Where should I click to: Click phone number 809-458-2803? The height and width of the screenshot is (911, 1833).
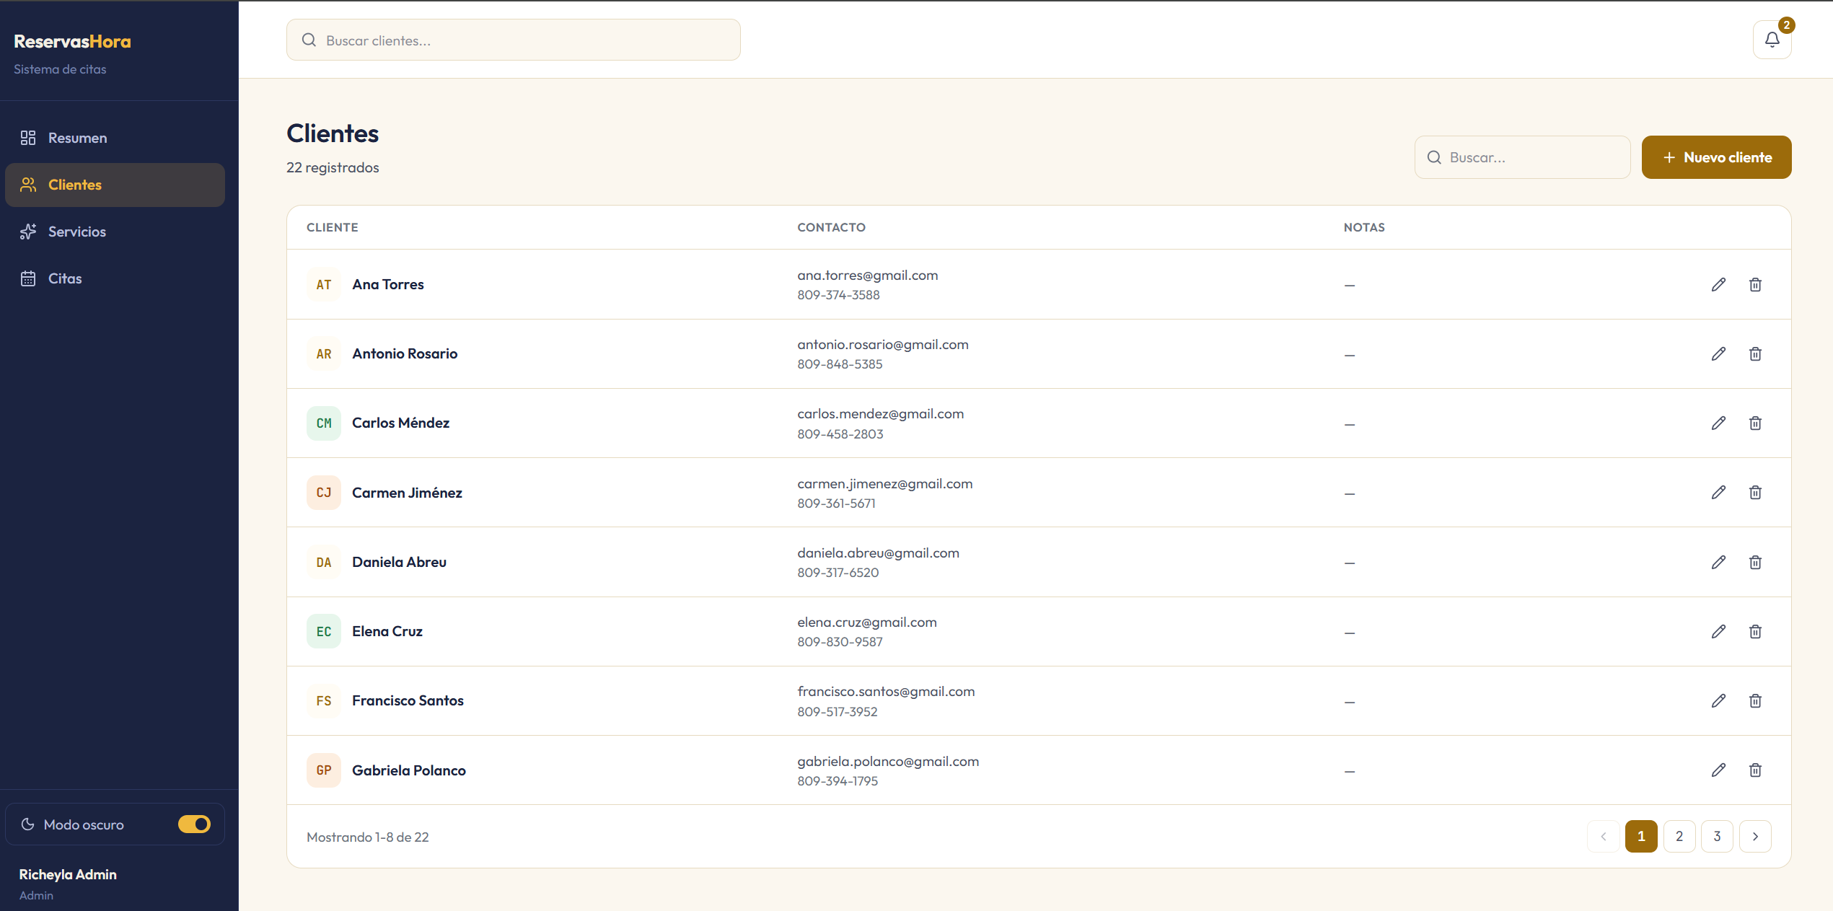pyautogui.click(x=840, y=434)
